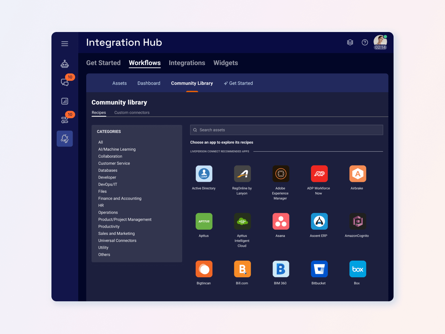Screen dimensions: 445x334
Task: Open the Assets sub-tab
Action: [x=120, y=83]
